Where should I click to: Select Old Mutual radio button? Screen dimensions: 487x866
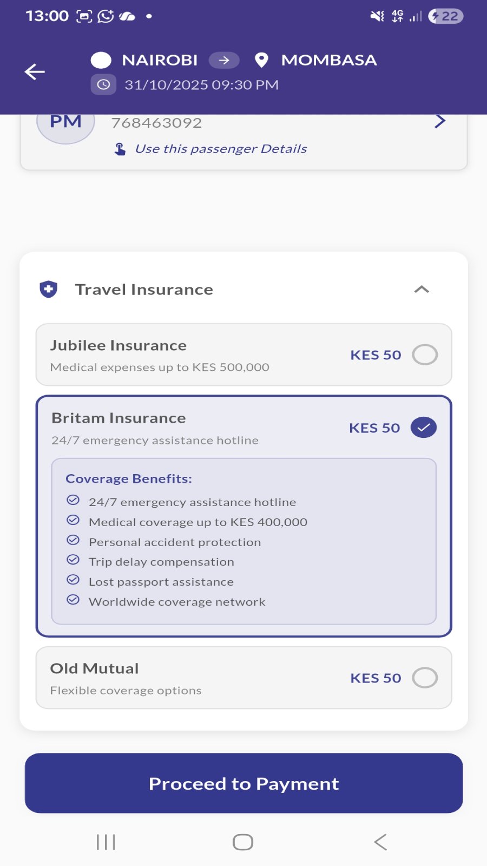(425, 678)
